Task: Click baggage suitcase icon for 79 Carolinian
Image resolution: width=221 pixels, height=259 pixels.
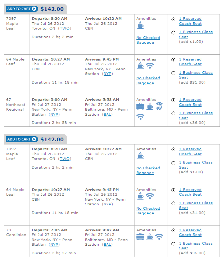Action: pos(140,237)
